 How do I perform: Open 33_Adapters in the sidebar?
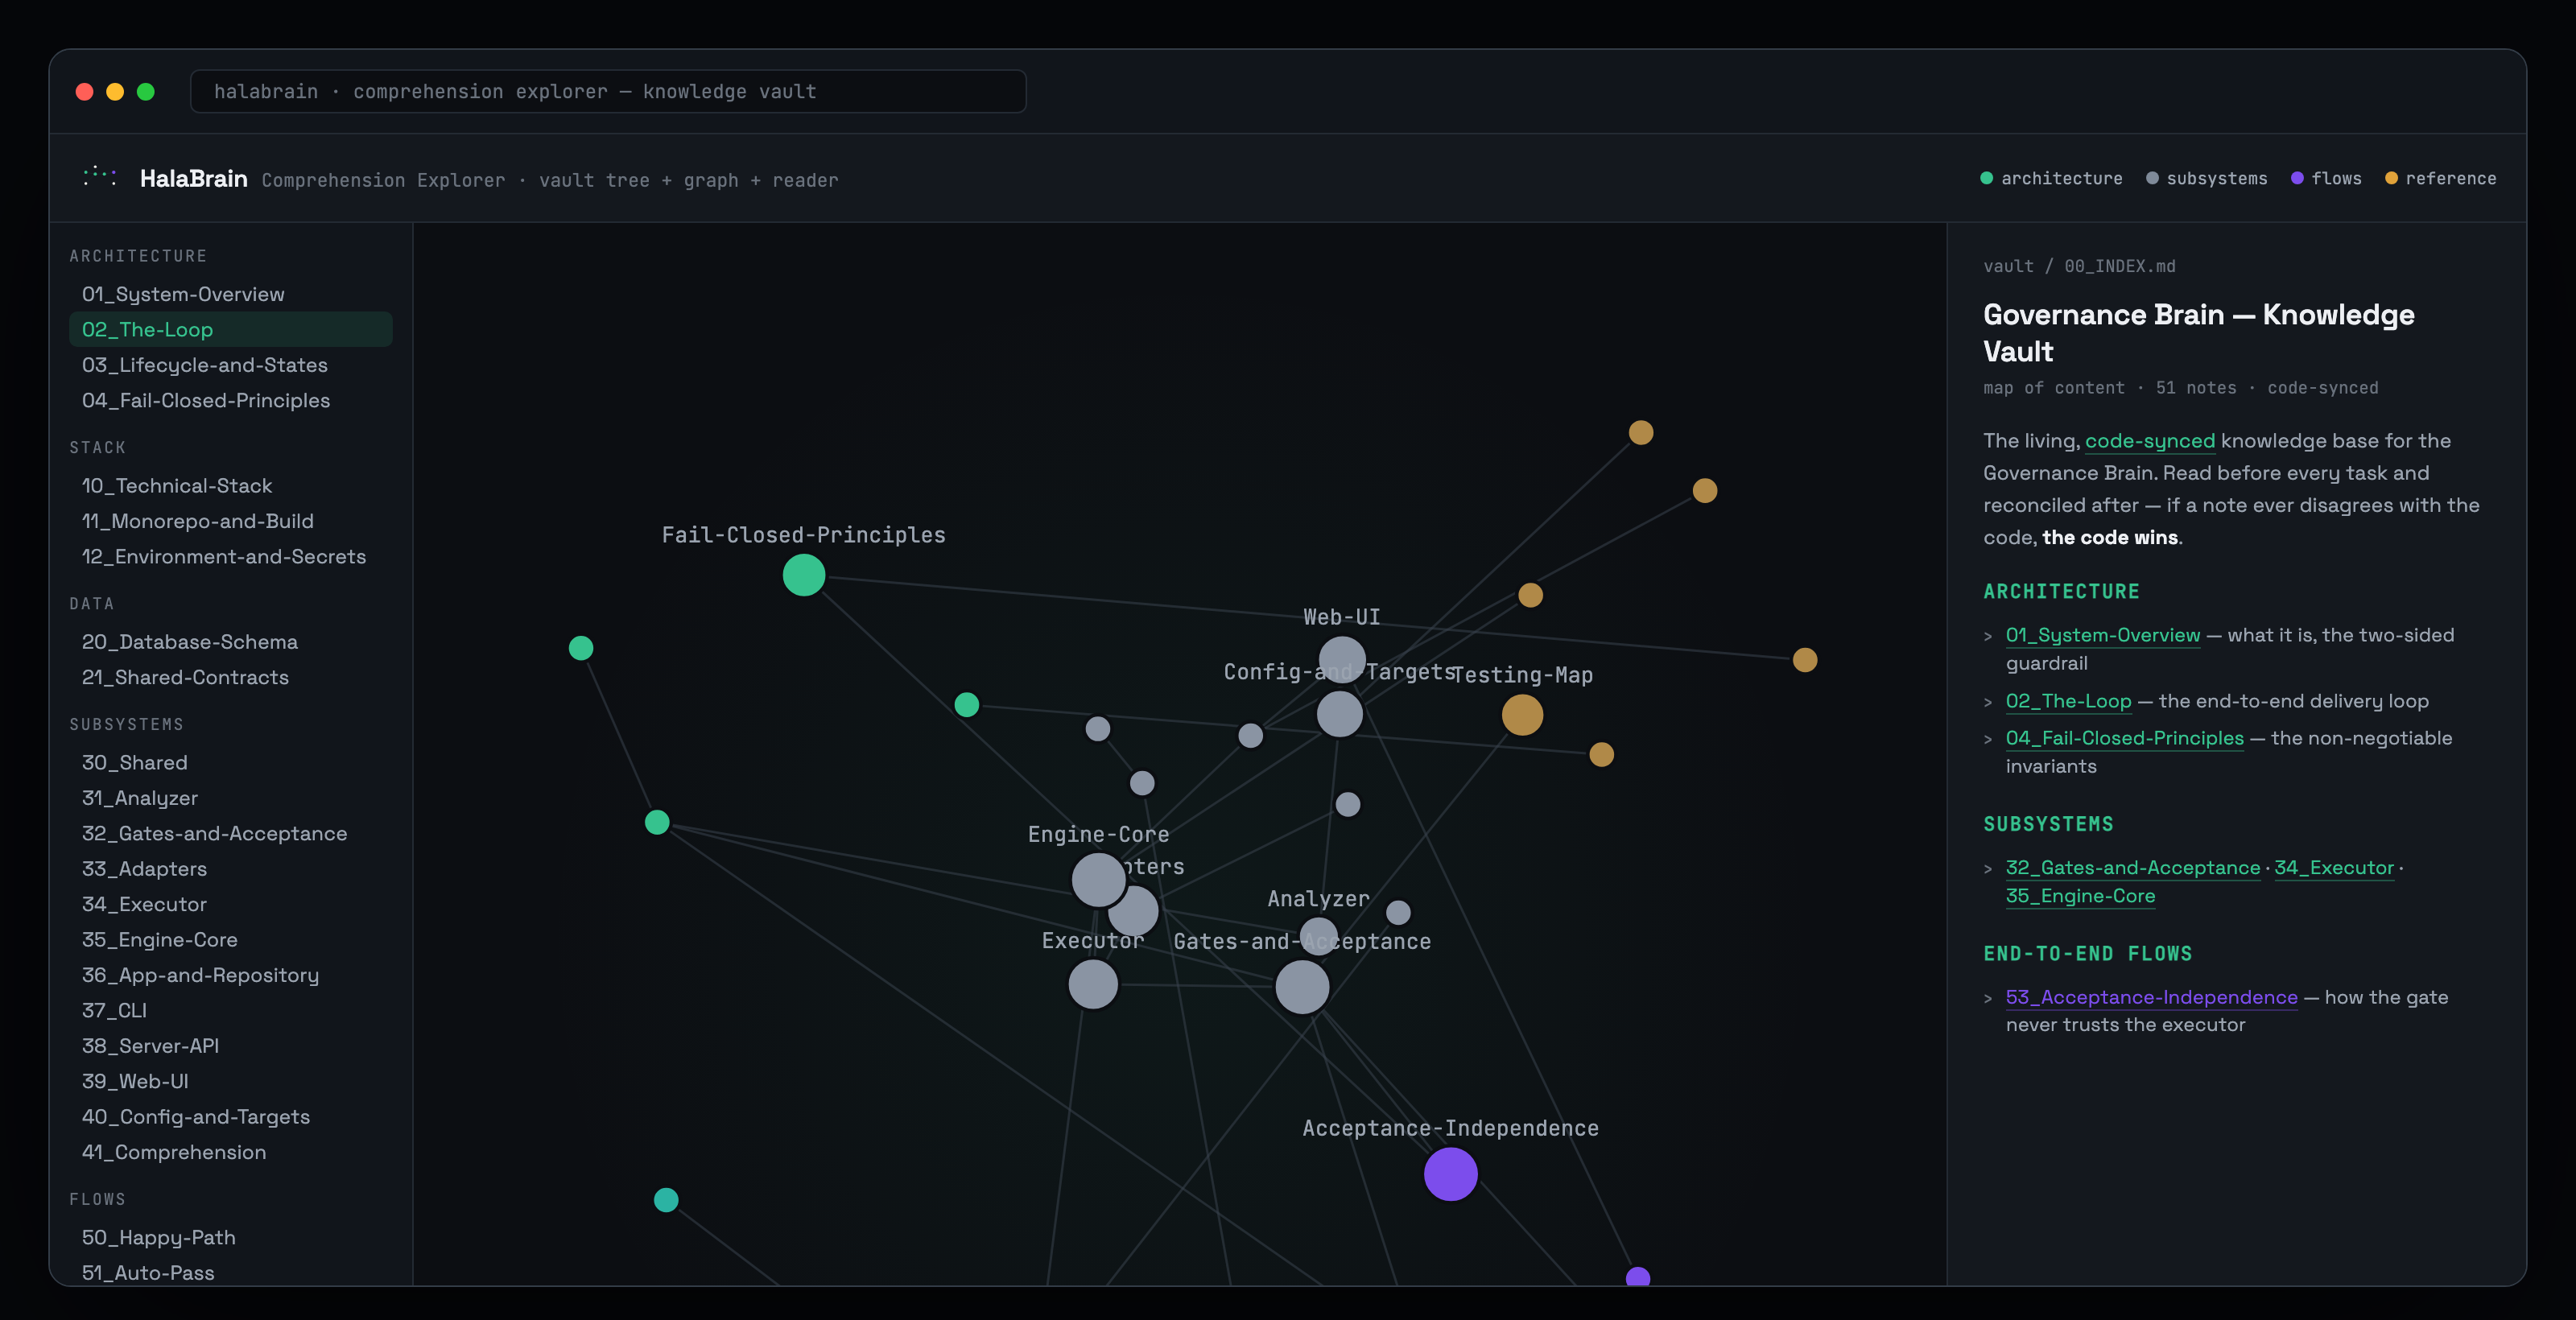[231, 869]
